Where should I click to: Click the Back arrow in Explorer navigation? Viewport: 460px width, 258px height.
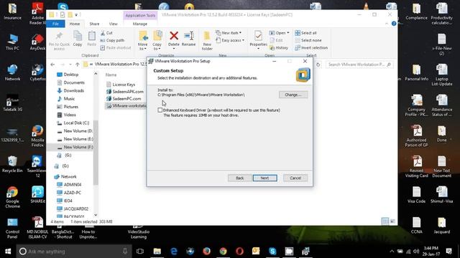tap(52, 64)
